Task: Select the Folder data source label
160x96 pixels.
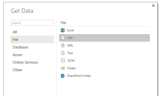Action: 72,68
